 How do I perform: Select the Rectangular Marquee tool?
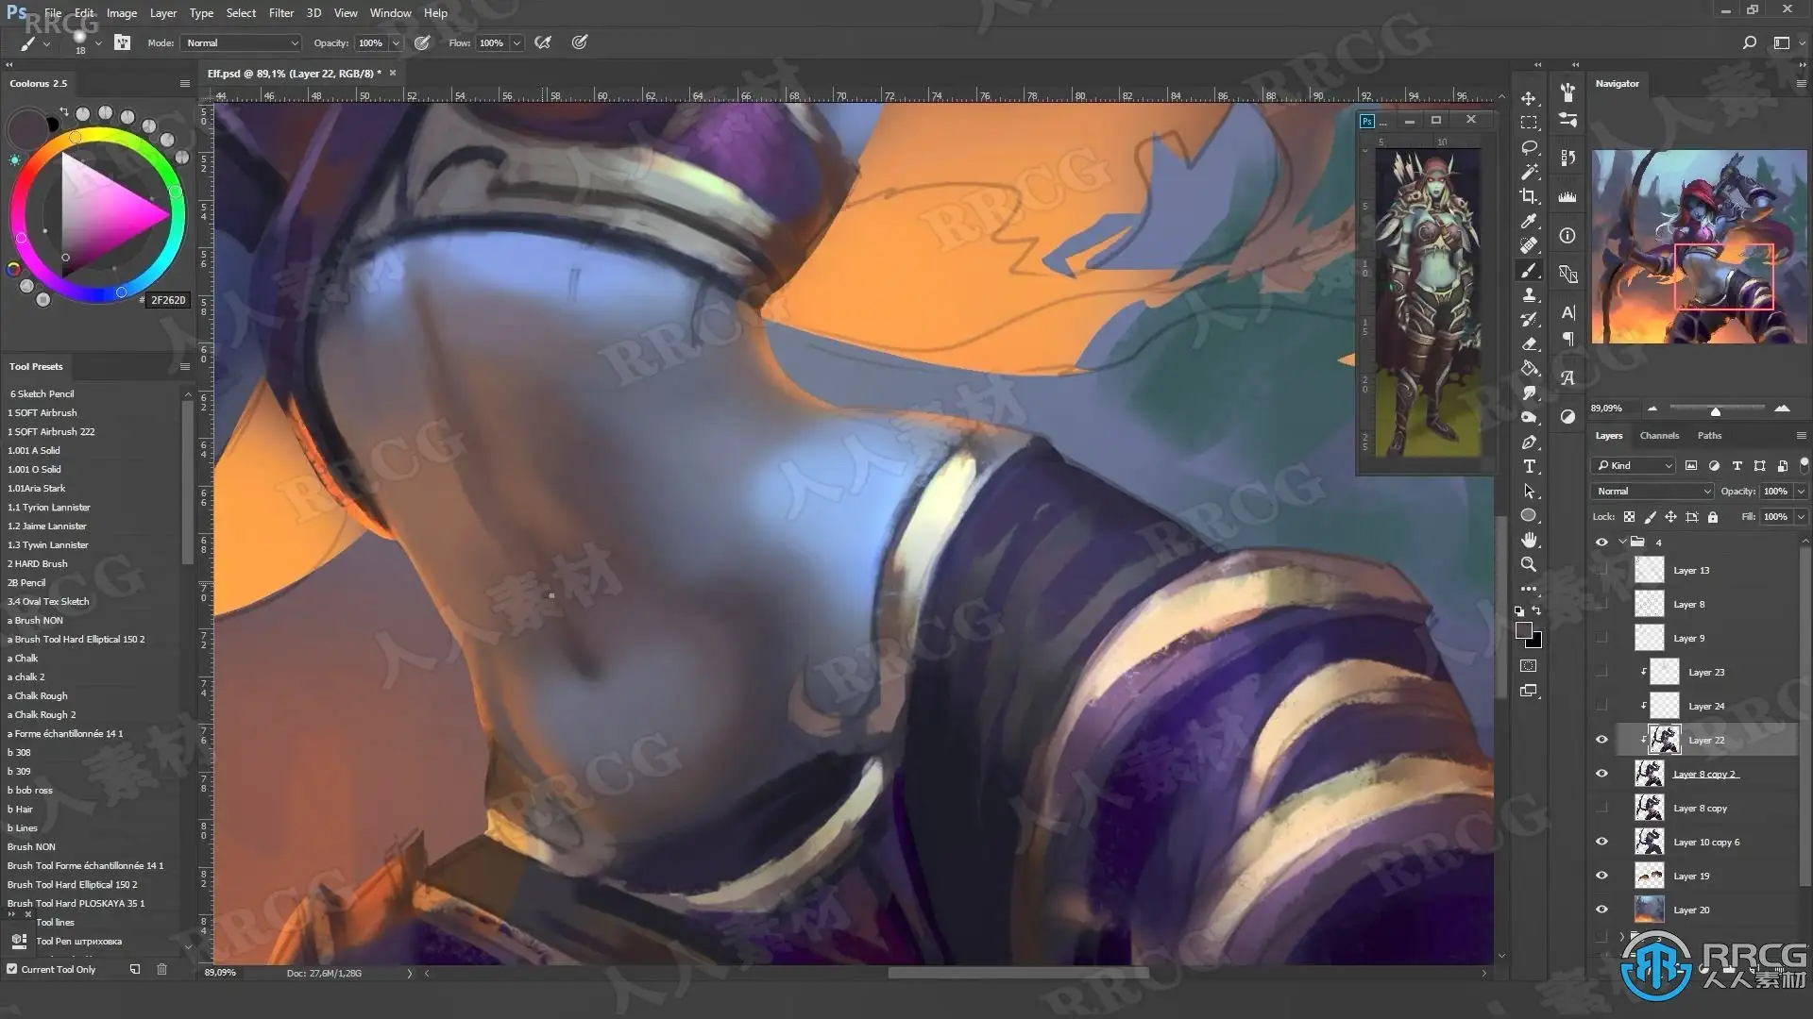point(1529,123)
